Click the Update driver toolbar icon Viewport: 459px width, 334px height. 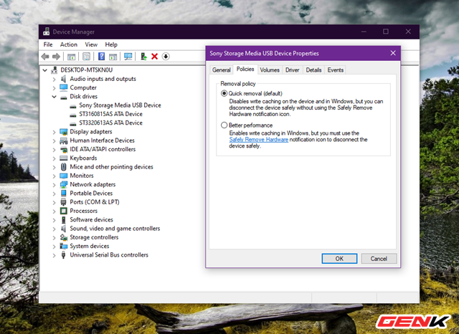click(144, 56)
